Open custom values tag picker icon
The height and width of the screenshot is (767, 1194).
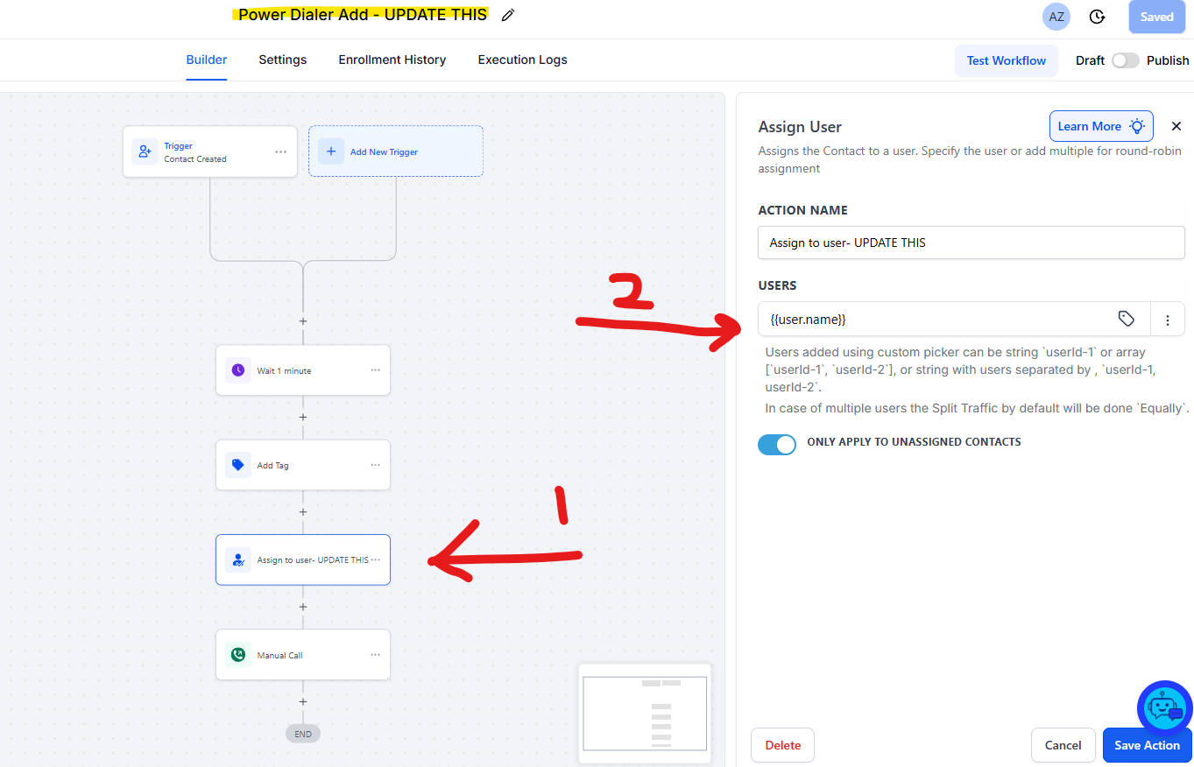tap(1127, 320)
